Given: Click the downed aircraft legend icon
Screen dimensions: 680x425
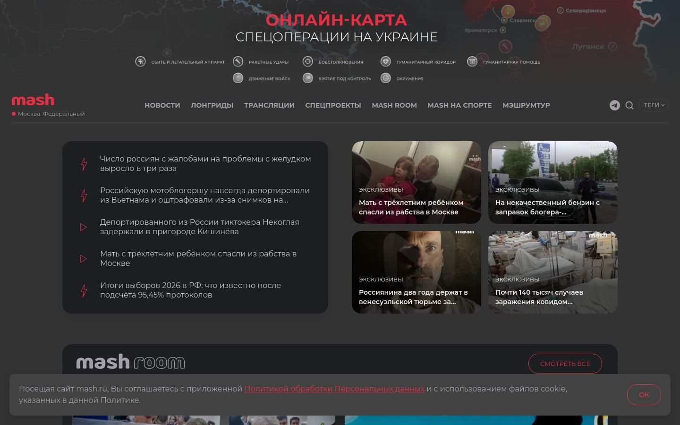Looking at the screenshot, I should pyautogui.click(x=140, y=61).
